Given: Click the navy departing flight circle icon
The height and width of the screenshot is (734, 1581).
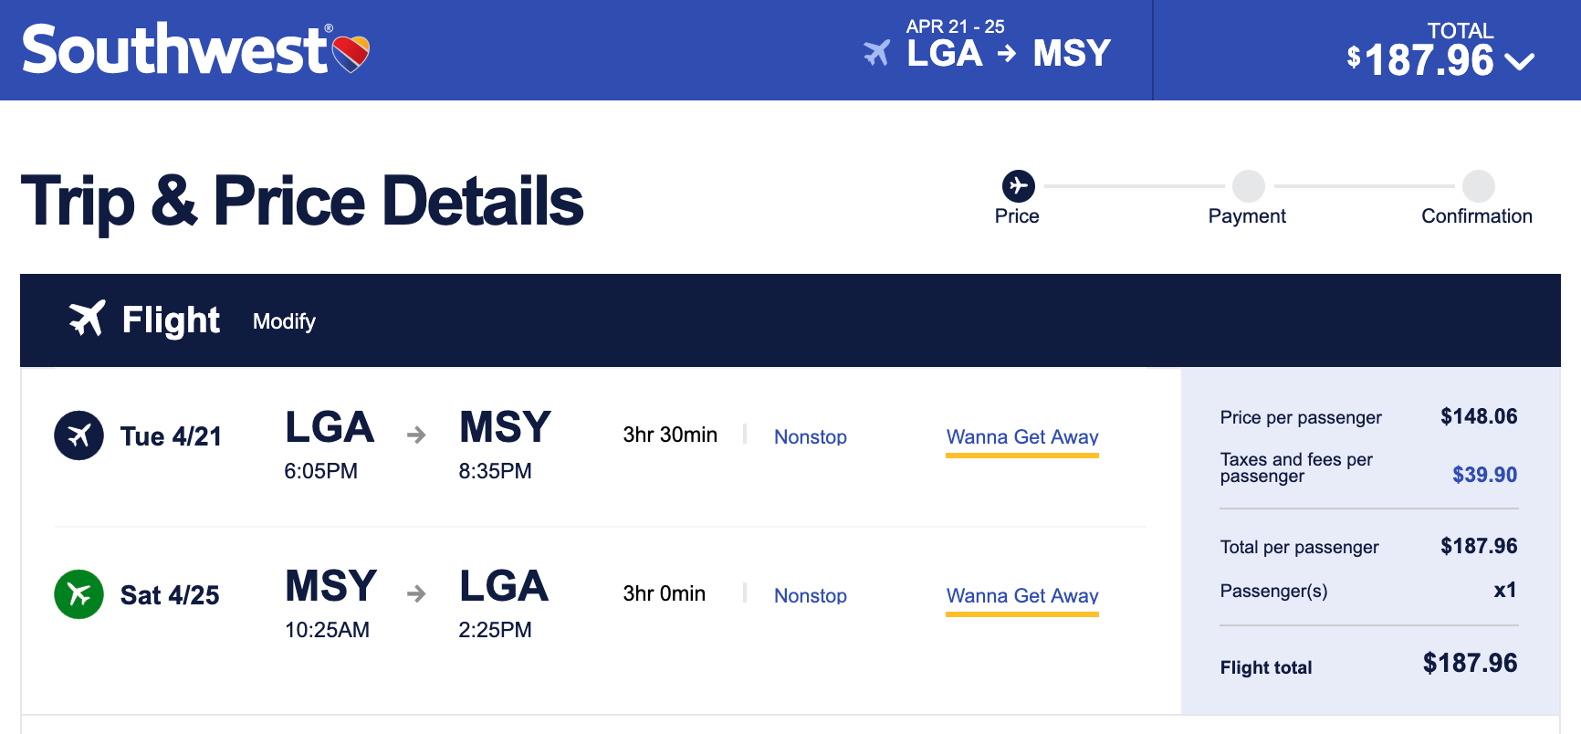Looking at the screenshot, I should (79, 435).
